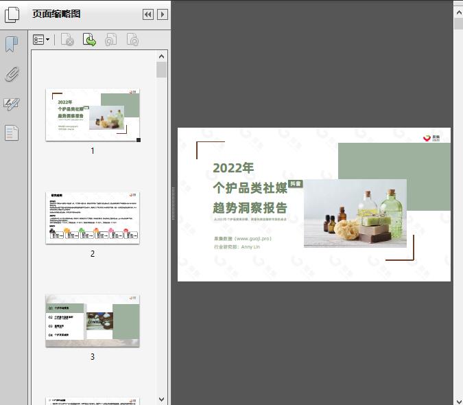Click the delete pages icon

tap(67, 40)
